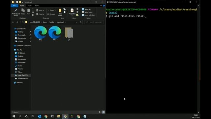This screenshot has width=211, height=119.
Task: Switch to the View ribbon tab
Action: [x=37, y=6]
